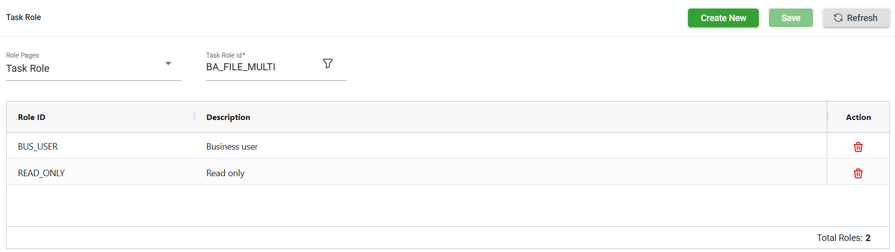Click the Task Role page title
This screenshot has height=252, width=895.
(24, 18)
